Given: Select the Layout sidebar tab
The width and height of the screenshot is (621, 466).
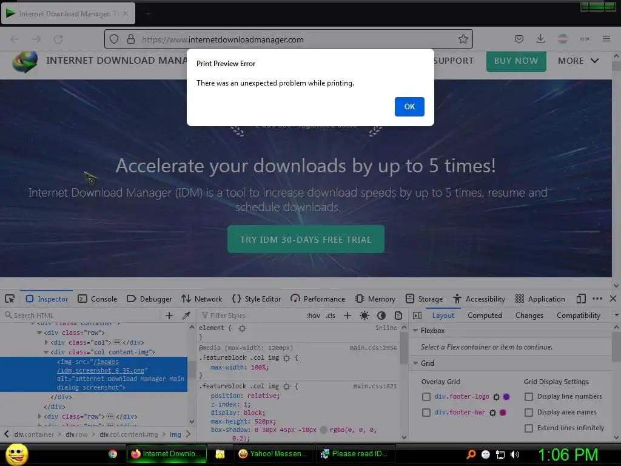Looking at the screenshot, I should pyautogui.click(x=443, y=316).
